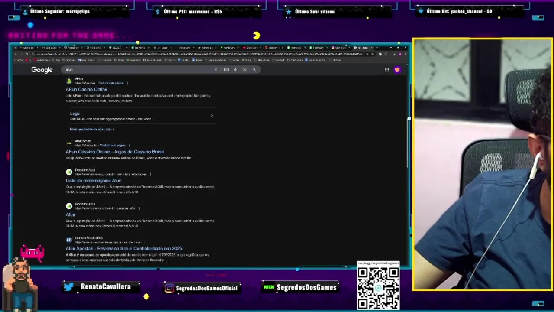Click the Reclame Aqui favicon above Lista de reclamações
Screen dimensions: 554x312
[x=69, y=172]
